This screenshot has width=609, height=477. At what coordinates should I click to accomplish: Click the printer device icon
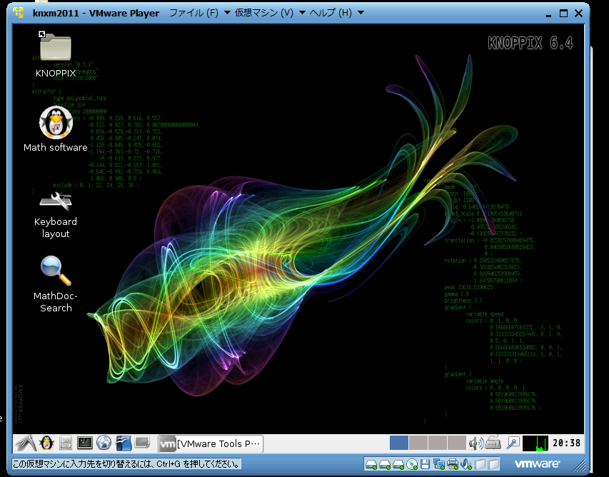453,464
